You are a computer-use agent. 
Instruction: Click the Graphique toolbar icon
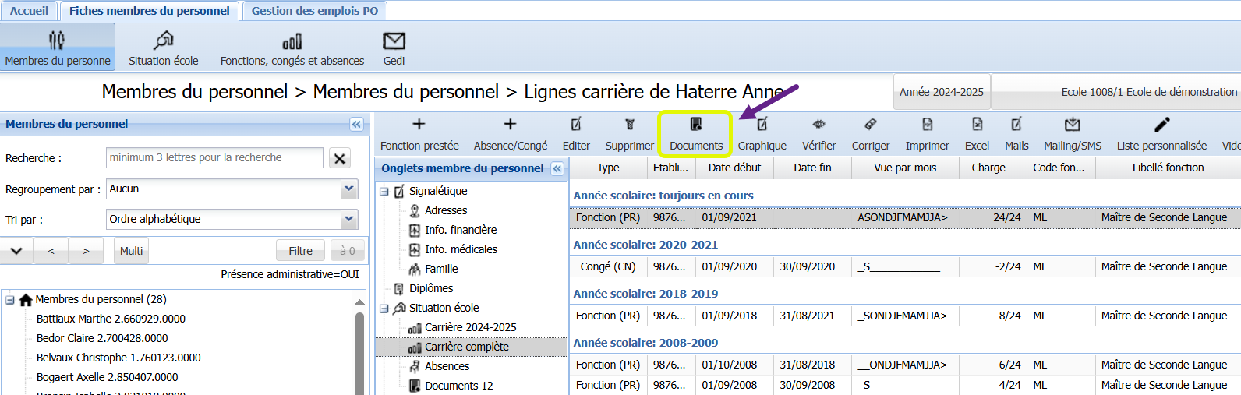762,125
